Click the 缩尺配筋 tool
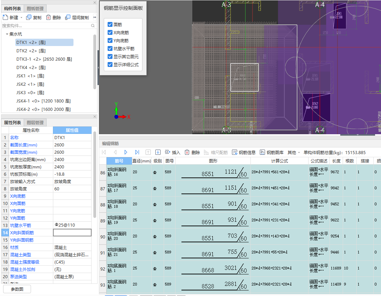381x296 pixels. click(216, 152)
